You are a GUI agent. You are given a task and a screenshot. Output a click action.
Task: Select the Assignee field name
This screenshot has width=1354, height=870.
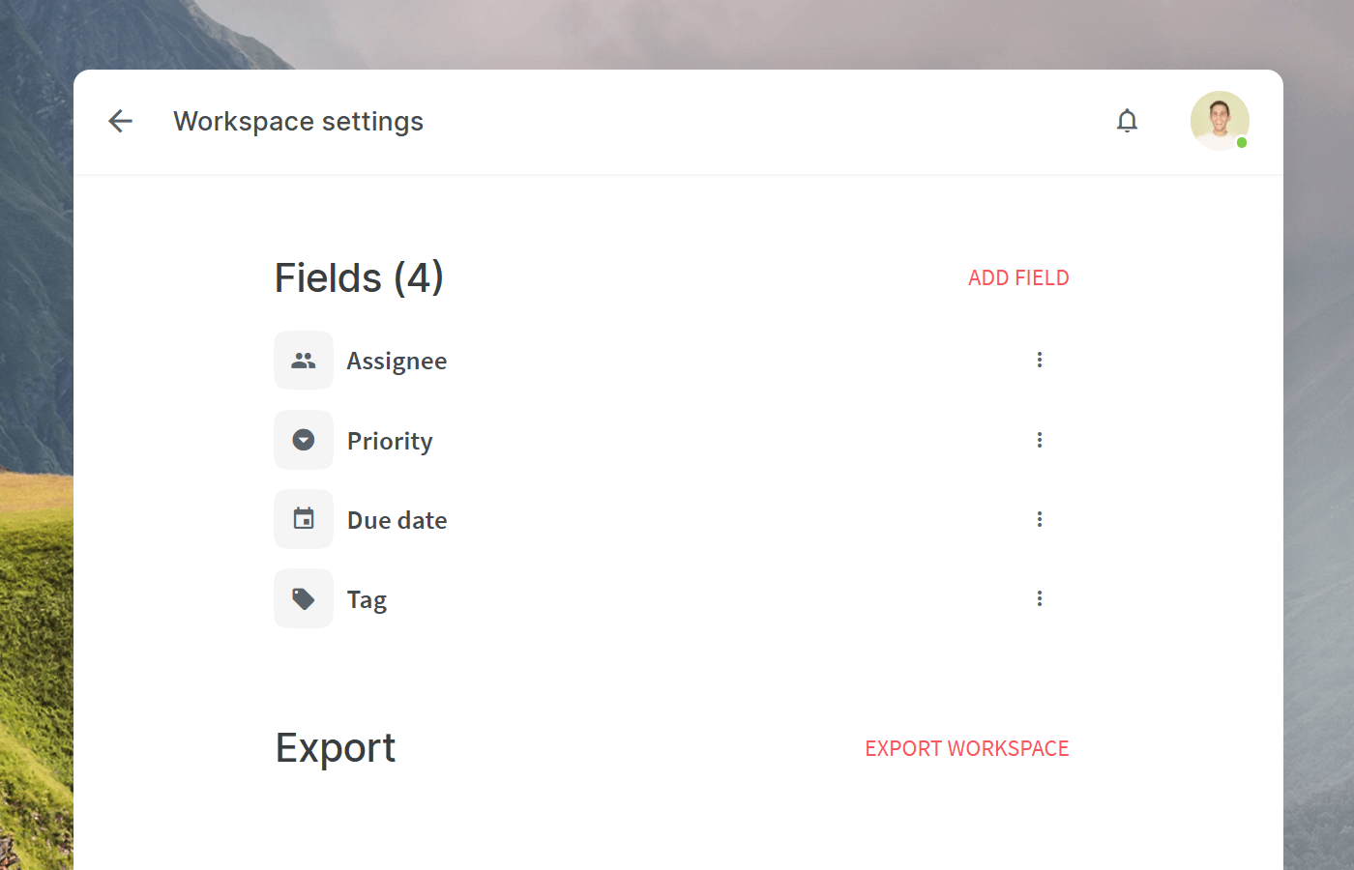pyautogui.click(x=397, y=361)
